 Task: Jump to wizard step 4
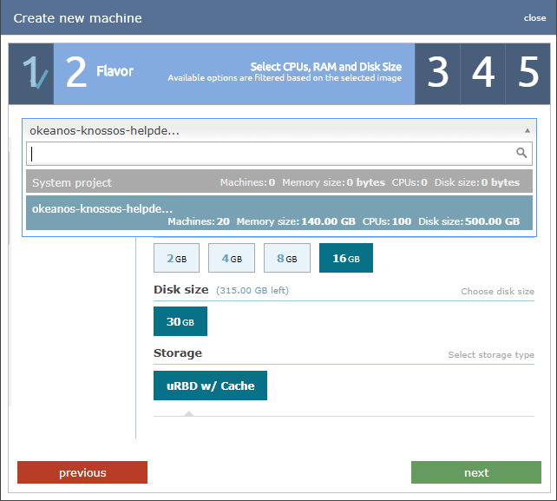(483, 73)
